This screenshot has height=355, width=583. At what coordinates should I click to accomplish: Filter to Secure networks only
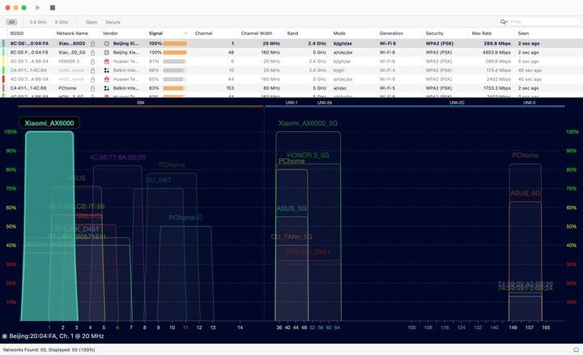click(113, 22)
